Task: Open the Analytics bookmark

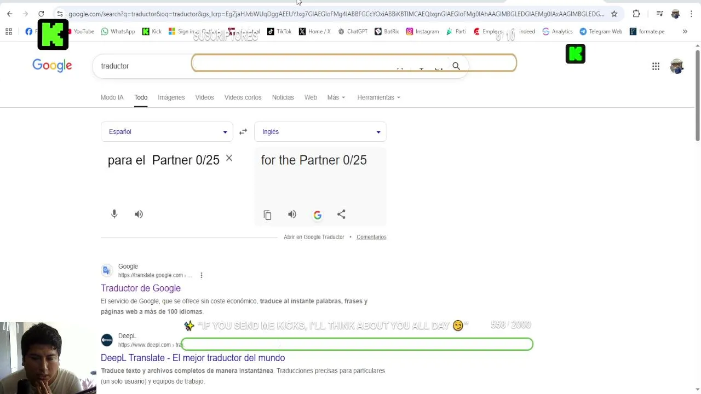Action: (x=557, y=32)
